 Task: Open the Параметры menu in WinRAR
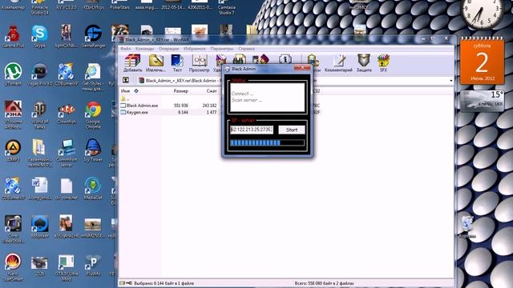(222, 49)
